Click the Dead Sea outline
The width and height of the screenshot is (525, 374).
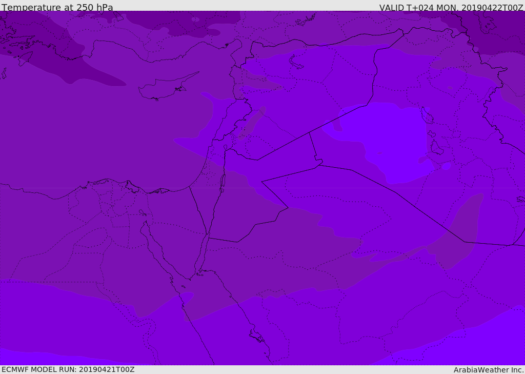point(223,181)
